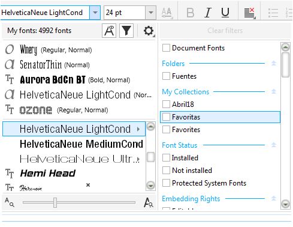Image resolution: width=293 pixels, height=227 pixels.
Task: Check the Document Fonts checkbox
Action: pyautogui.click(x=166, y=48)
